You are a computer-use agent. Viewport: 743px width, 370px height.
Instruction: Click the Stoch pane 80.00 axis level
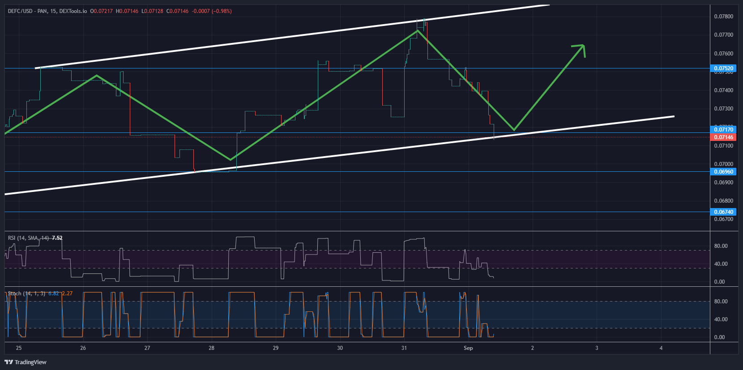tap(721, 302)
